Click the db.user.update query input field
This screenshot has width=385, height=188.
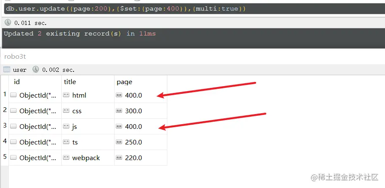coord(194,9)
